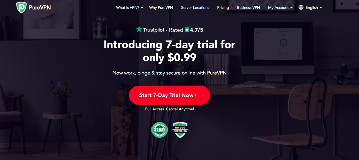Open the English language selector dropdown
This screenshot has height=160, width=359.
(310, 8)
